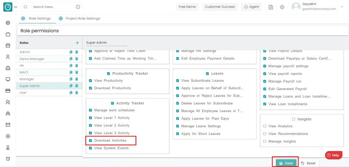Delete the HR role
Viewport: 349px width, 167px height.
coord(77,66)
